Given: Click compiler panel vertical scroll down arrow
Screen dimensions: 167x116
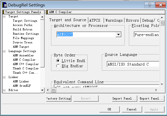Looking at the screenshot, I should point(162,84).
